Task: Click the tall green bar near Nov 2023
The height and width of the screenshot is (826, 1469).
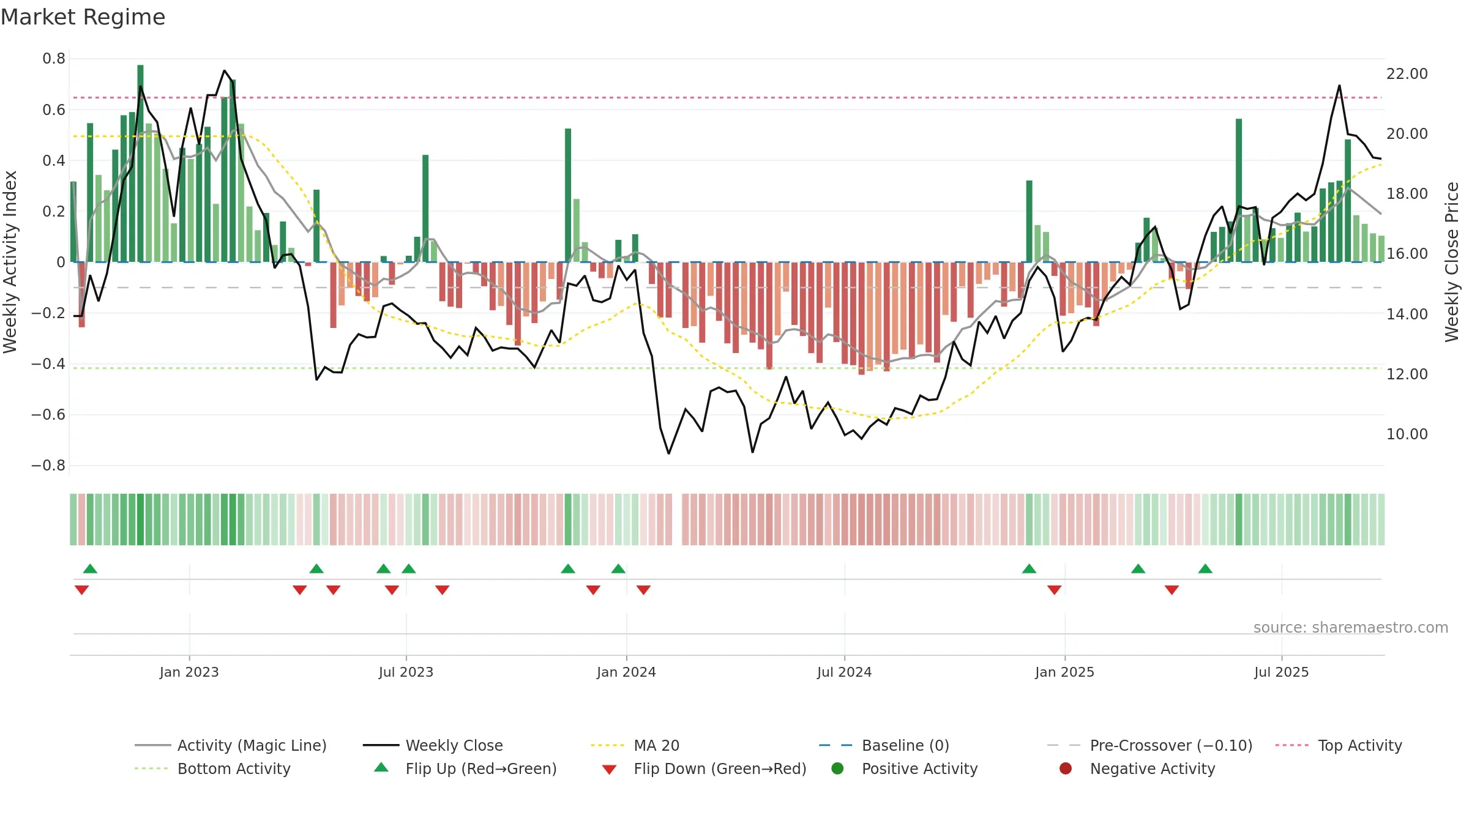Action: (x=568, y=195)
